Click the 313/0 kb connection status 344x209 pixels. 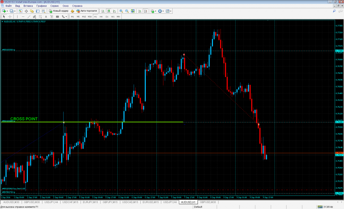pos(325,207)
